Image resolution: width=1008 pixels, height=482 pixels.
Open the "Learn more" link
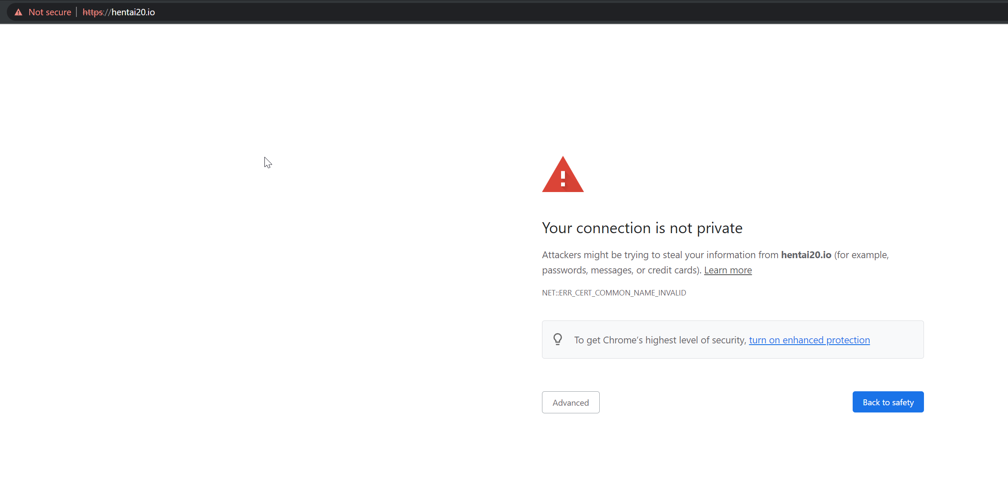click(x=727, y=270)
